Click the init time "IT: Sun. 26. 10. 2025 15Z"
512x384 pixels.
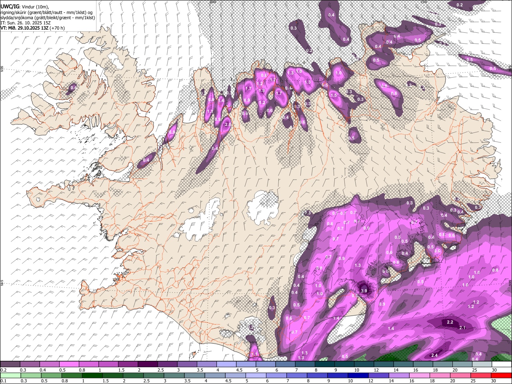(x=26, y=23)
